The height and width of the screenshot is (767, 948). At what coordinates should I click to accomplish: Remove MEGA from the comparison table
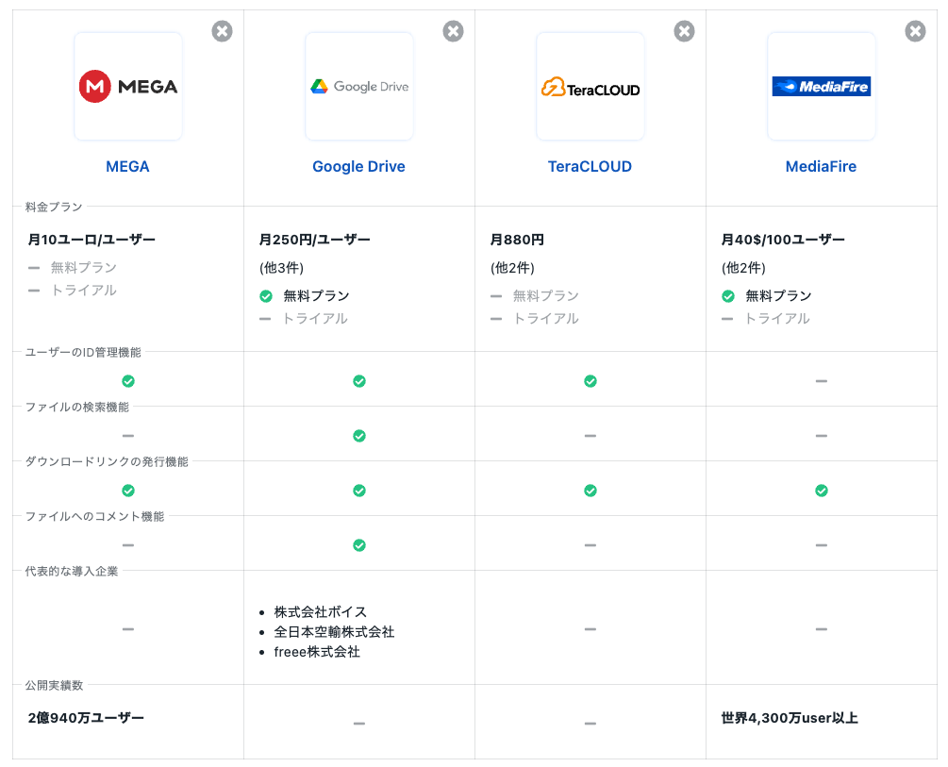[x=222, y=31]
